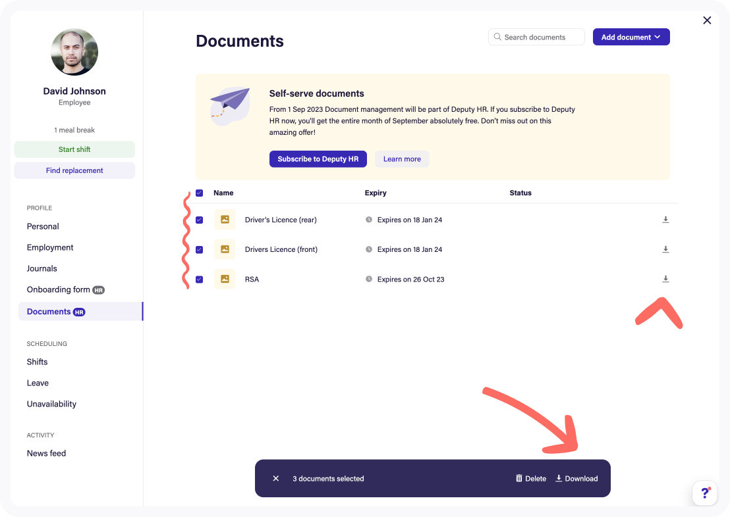Open the help question mark bubble
The image size is (730, 517).
(x=705, y=493)
